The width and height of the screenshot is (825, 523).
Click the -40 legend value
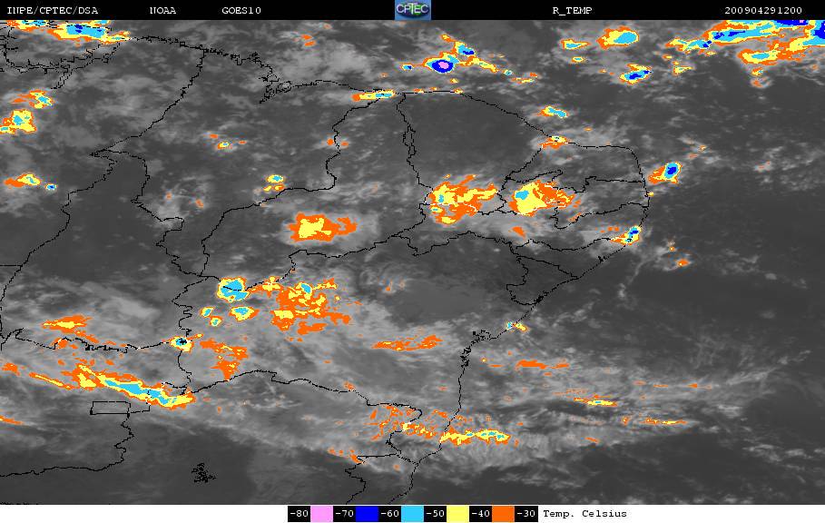click(x=480, y=514)
